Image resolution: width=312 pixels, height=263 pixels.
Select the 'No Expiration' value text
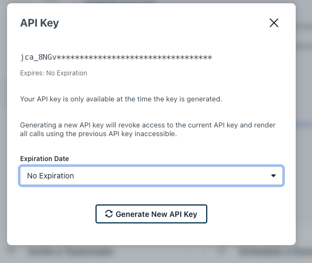click(x=50, y=176)
